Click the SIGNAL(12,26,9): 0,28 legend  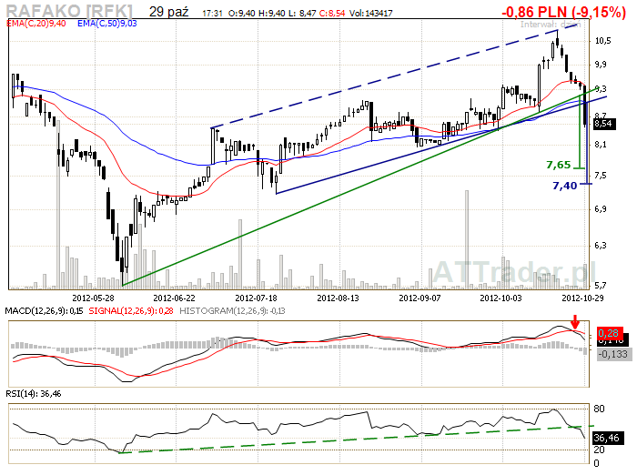pos(131,311)
